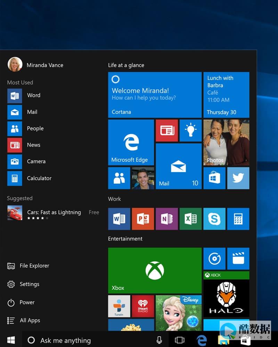The image size is (278, 347).
Task: Open the Store shopping bag tile
Action: [214, 178]
